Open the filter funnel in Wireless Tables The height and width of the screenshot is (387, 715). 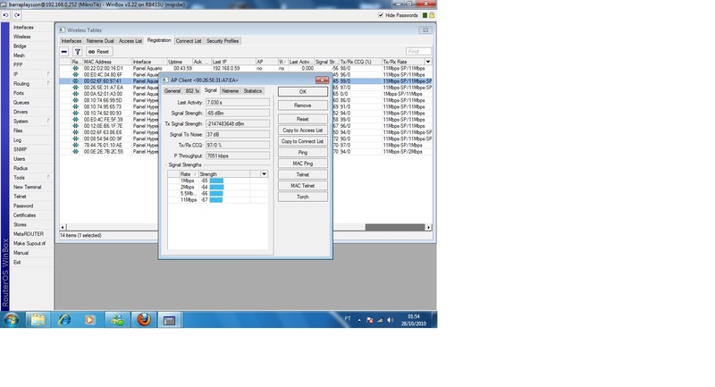click(x=78, y=52)
